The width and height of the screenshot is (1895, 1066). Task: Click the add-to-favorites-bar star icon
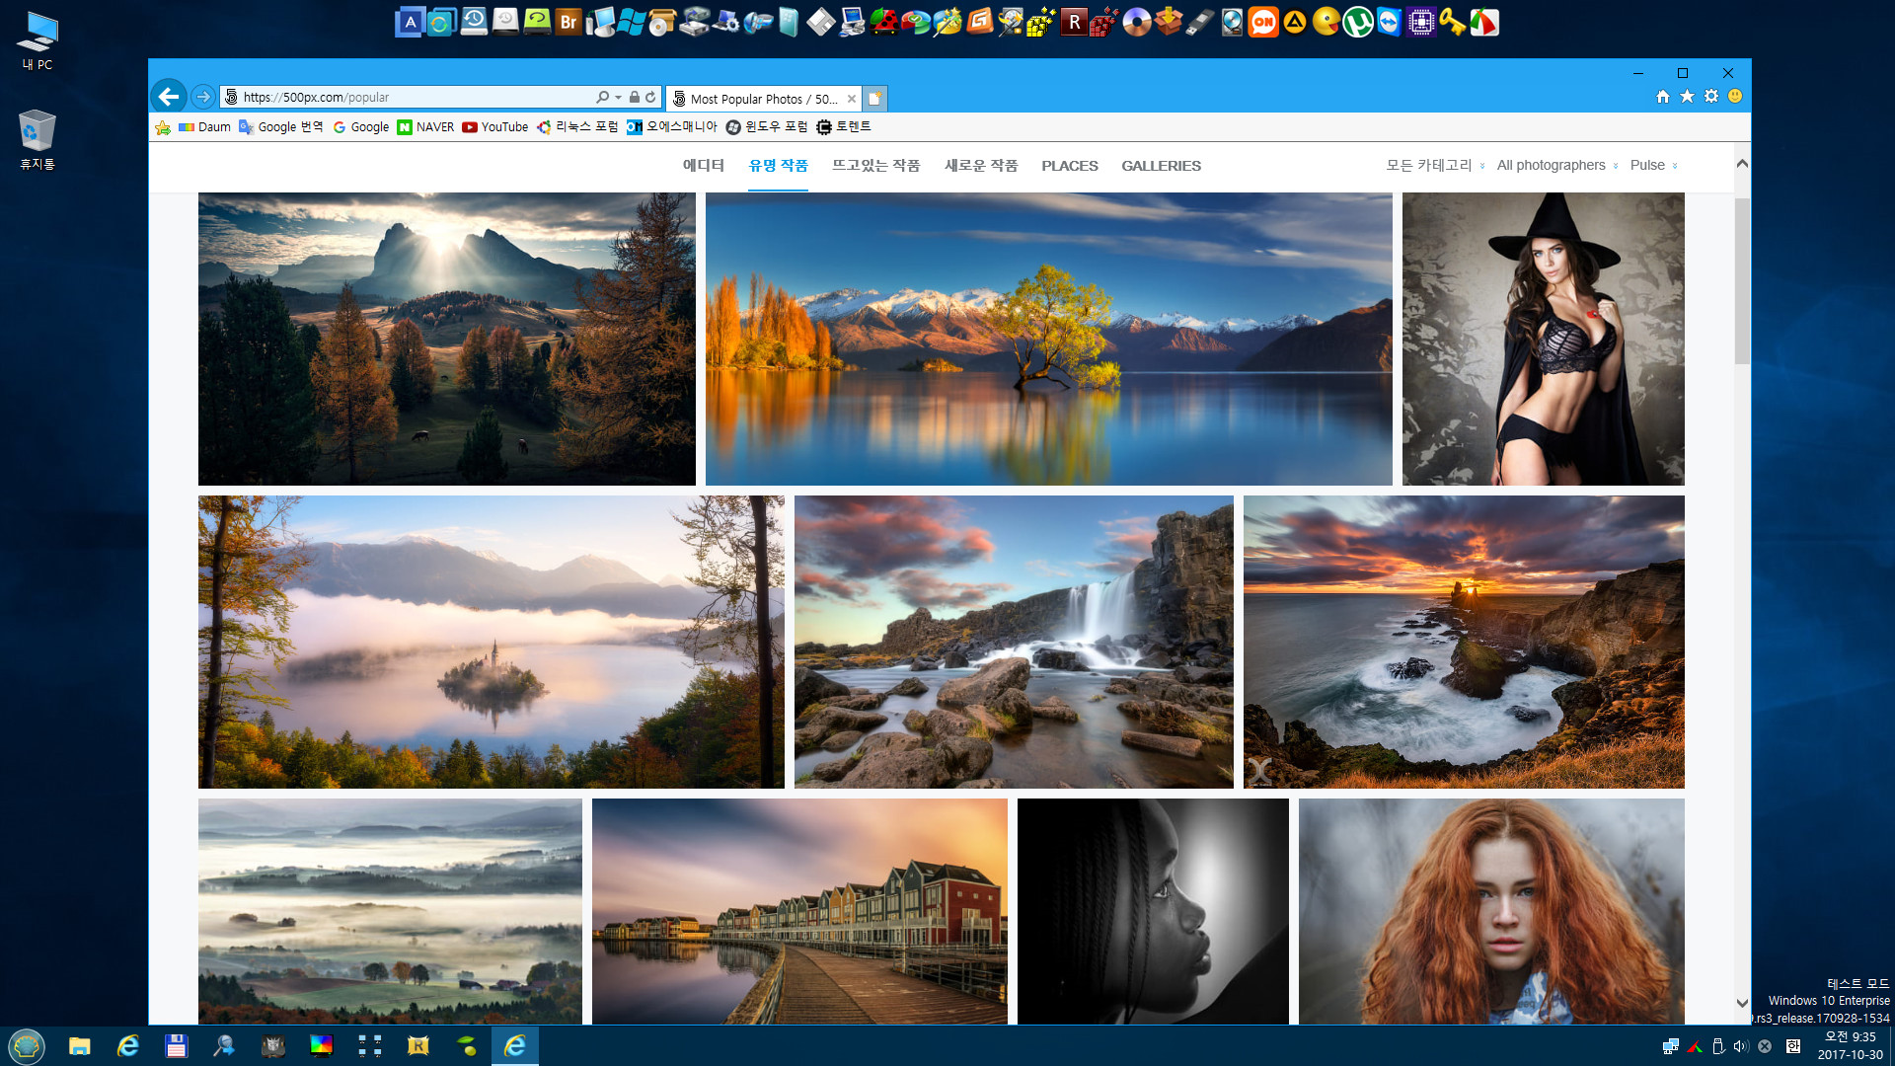[163, 127]
